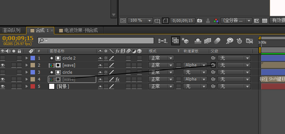Open RGB channel display icon
The height and width of the screenshot is (134, 285).
[216, 20]
